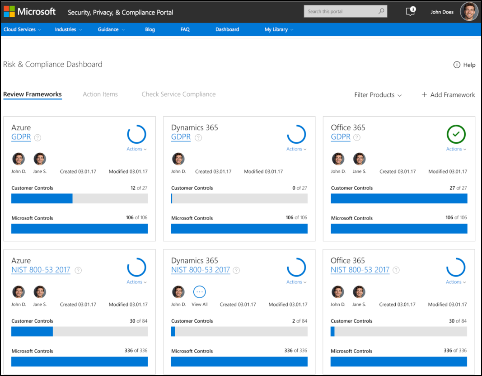This screenshot has width=482, height=376.
Task: Click the notifications chat icon in header
Action: (x=410, y=12)
